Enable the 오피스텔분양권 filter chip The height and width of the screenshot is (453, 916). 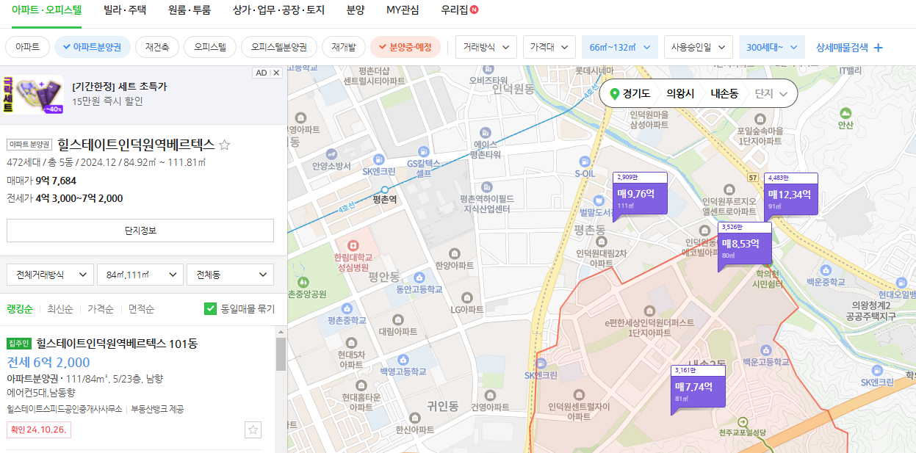pos(279,47)
